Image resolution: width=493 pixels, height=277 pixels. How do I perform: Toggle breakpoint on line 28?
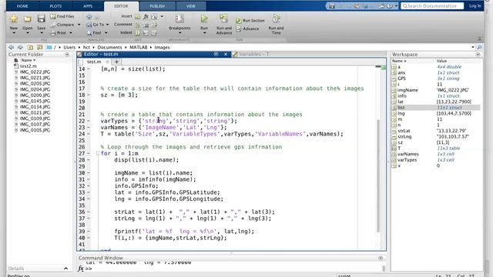point(89,160)
